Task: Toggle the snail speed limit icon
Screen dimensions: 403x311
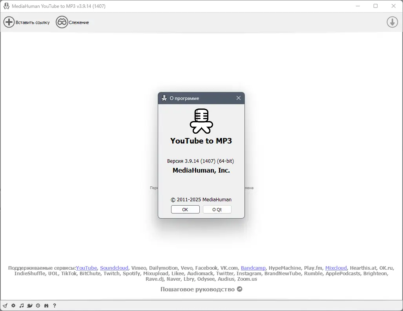Action: 30,305
